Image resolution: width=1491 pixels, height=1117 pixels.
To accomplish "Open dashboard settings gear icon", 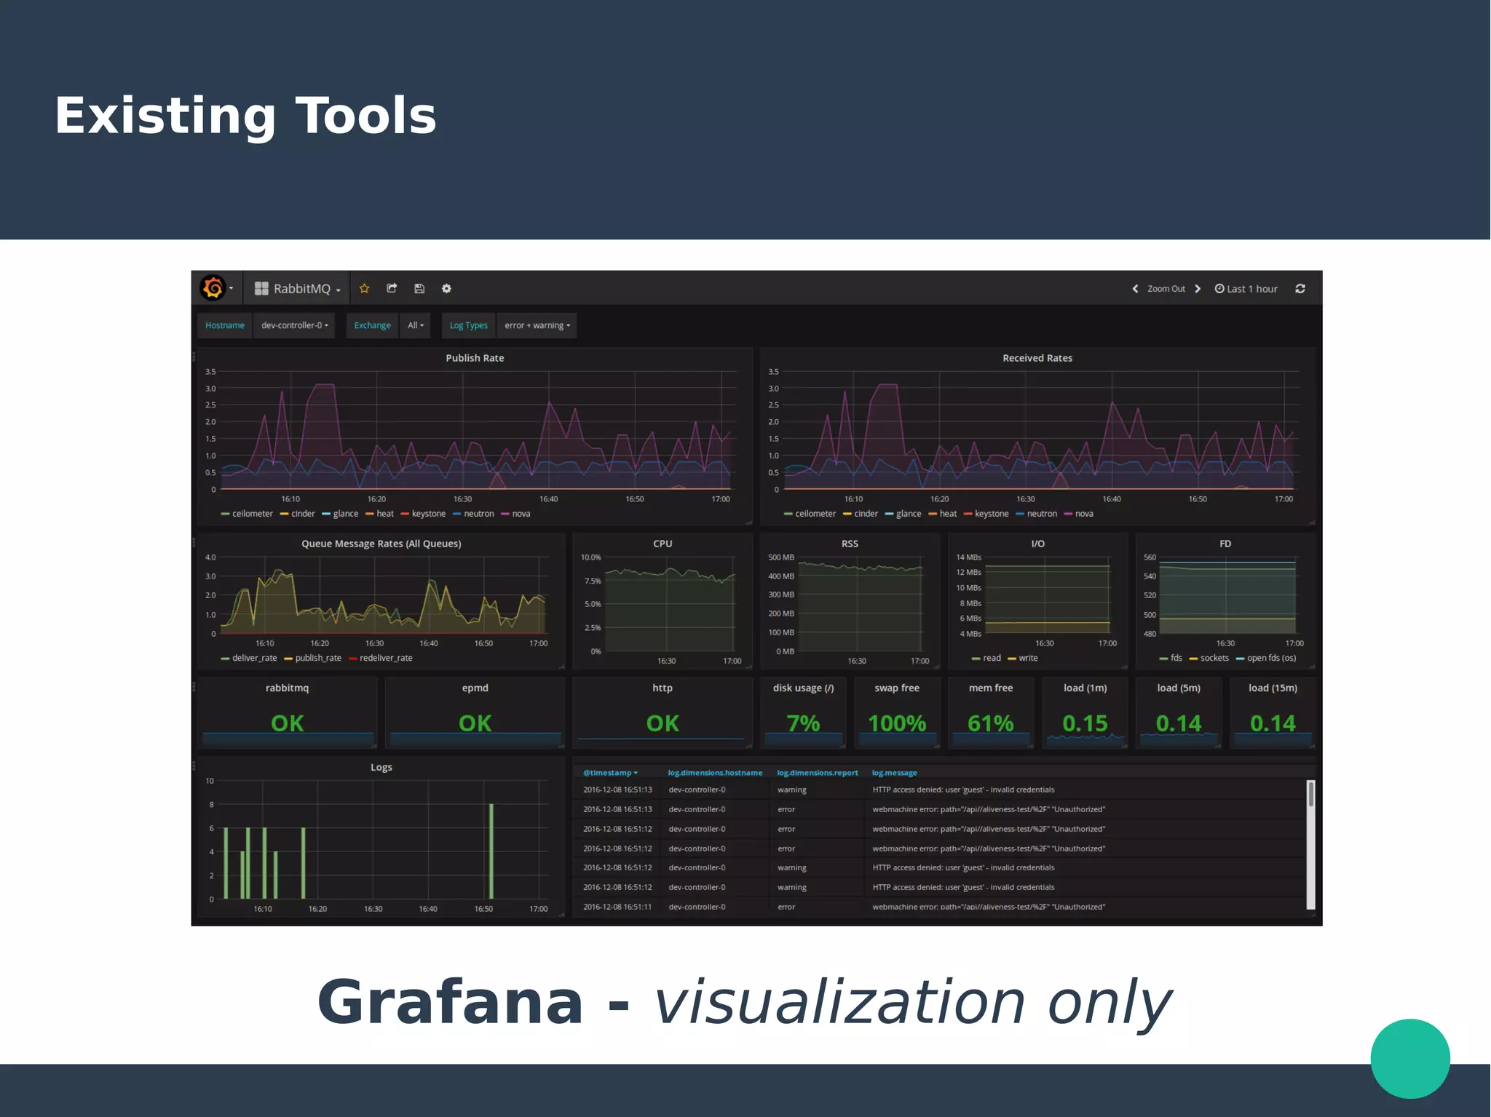I will click(x=446, y=289).
